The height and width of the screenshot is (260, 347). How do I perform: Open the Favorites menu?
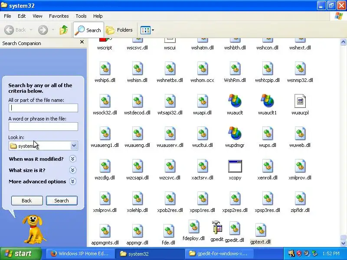pos(59,16)
